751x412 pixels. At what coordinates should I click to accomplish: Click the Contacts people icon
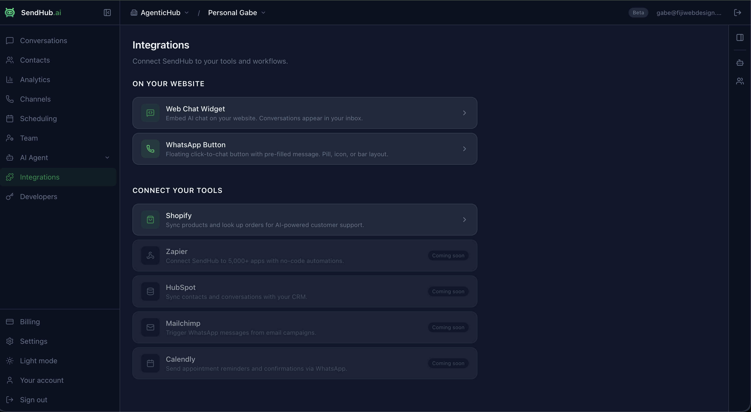9,60
